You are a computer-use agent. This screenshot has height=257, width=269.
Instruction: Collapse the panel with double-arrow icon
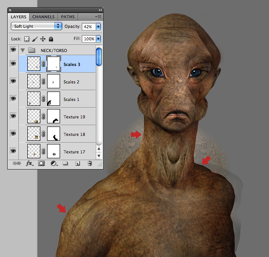click(x=100, y=10)
